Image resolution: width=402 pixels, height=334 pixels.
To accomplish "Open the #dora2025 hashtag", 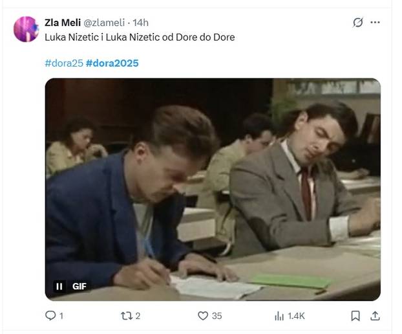I will click(112, 63).
